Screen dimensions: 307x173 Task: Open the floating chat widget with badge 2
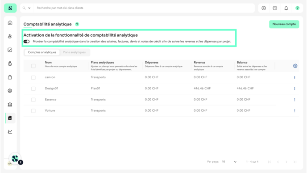point(15,159)
